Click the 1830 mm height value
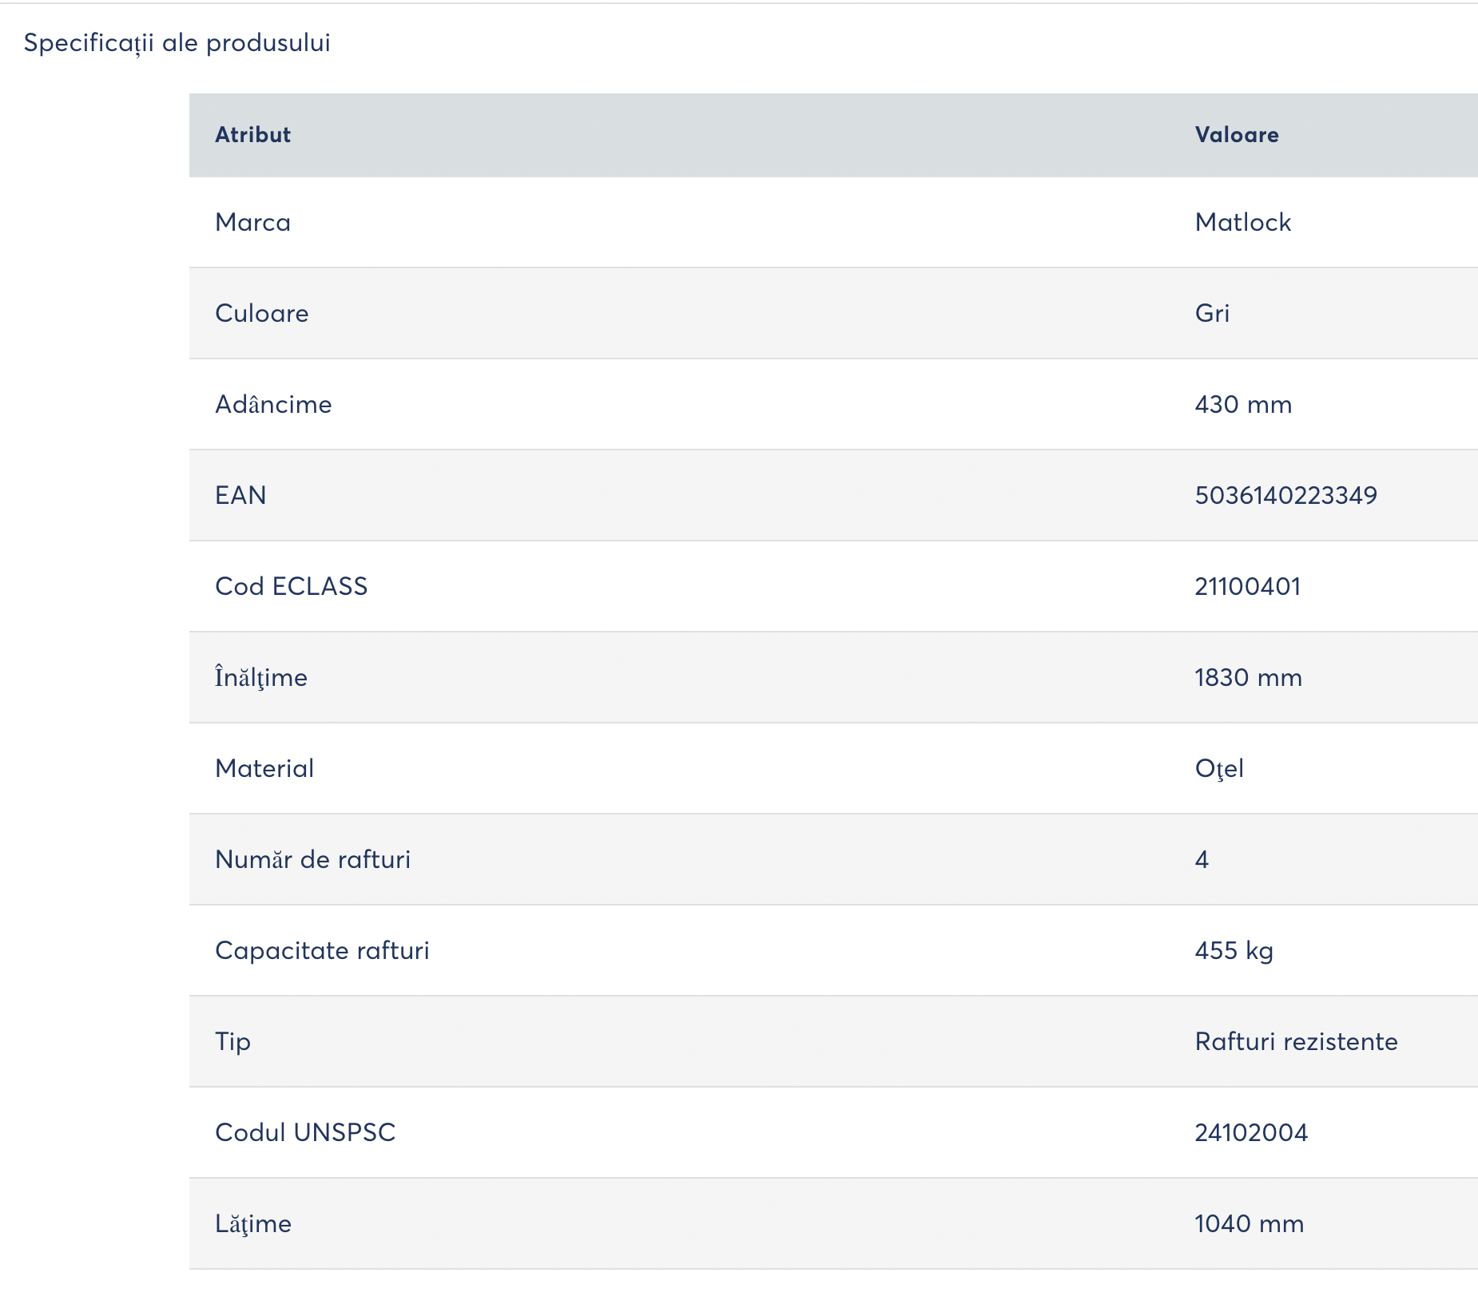This screenshot has height=1292, width=1478. pyautogui.click(x=1249, y=677)
